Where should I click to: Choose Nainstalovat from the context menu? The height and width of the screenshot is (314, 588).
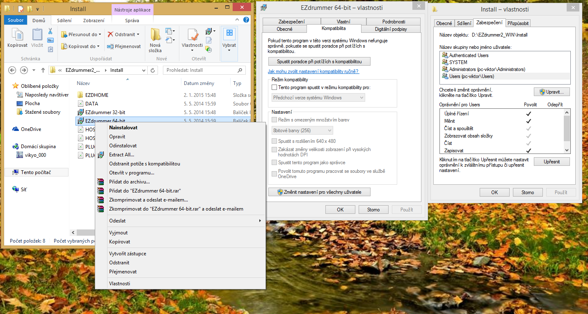[123, 128]
